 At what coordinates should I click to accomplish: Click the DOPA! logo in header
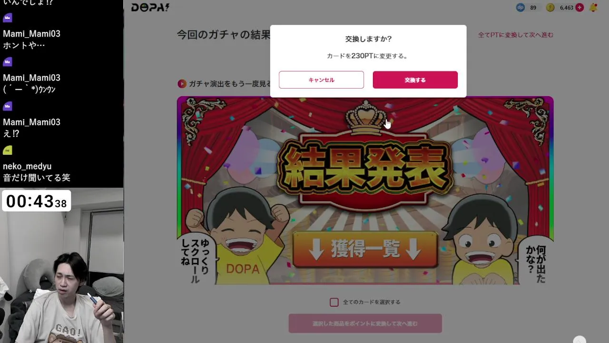click(150, 7)
